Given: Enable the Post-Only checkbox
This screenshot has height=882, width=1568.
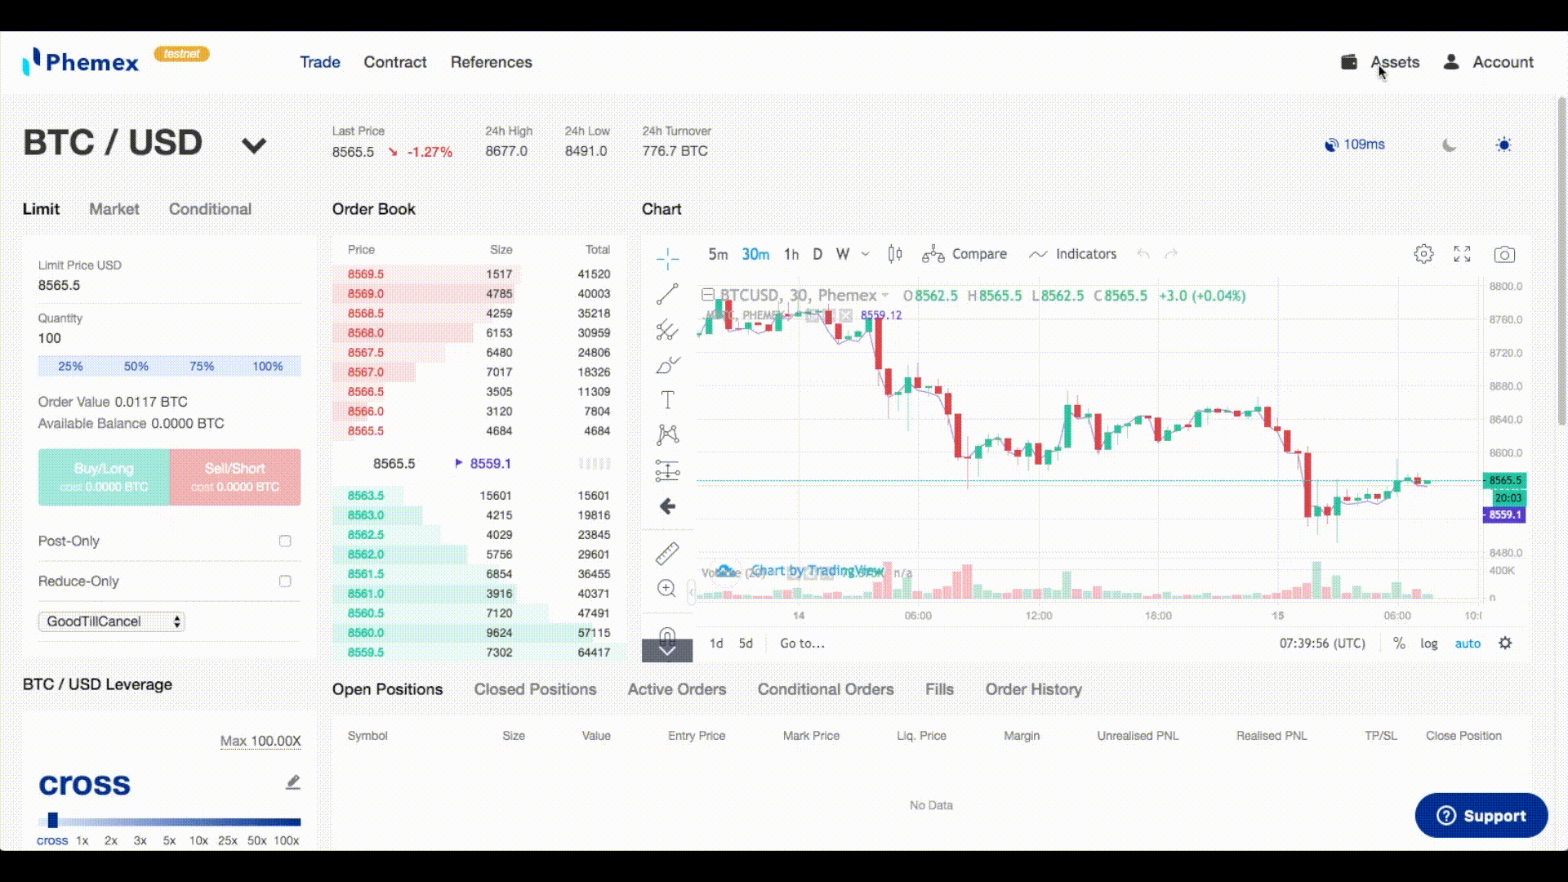Looking at the screenshot, I should pos(285,541).
